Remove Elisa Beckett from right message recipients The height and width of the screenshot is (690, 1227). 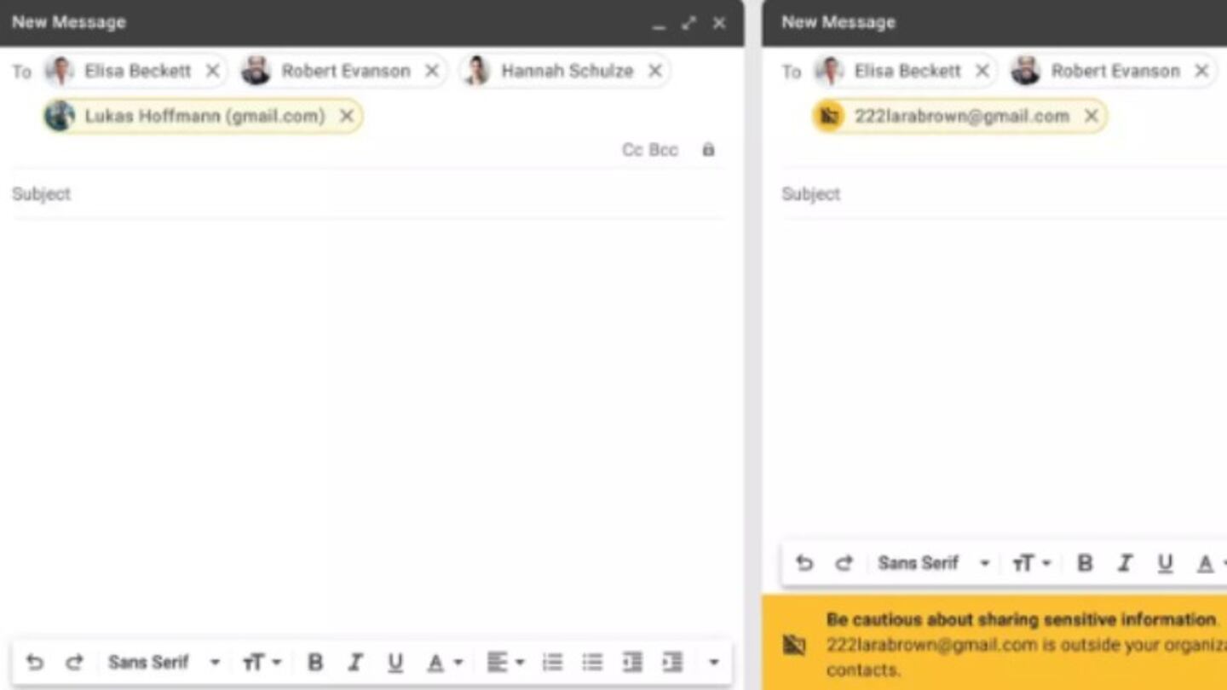982,71
